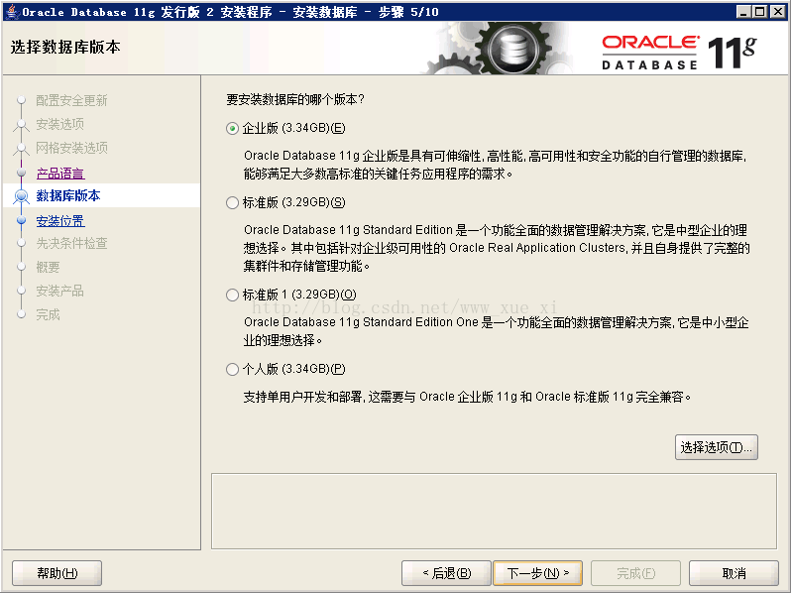Cancel the installer with 取消
791x593 pixels.
point(734,573)
